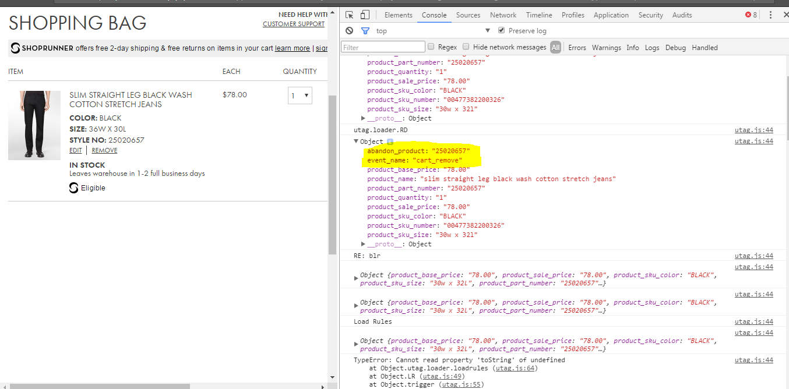Activate the inspect element picker icon
Screen dimensions: 789x389
350,15
